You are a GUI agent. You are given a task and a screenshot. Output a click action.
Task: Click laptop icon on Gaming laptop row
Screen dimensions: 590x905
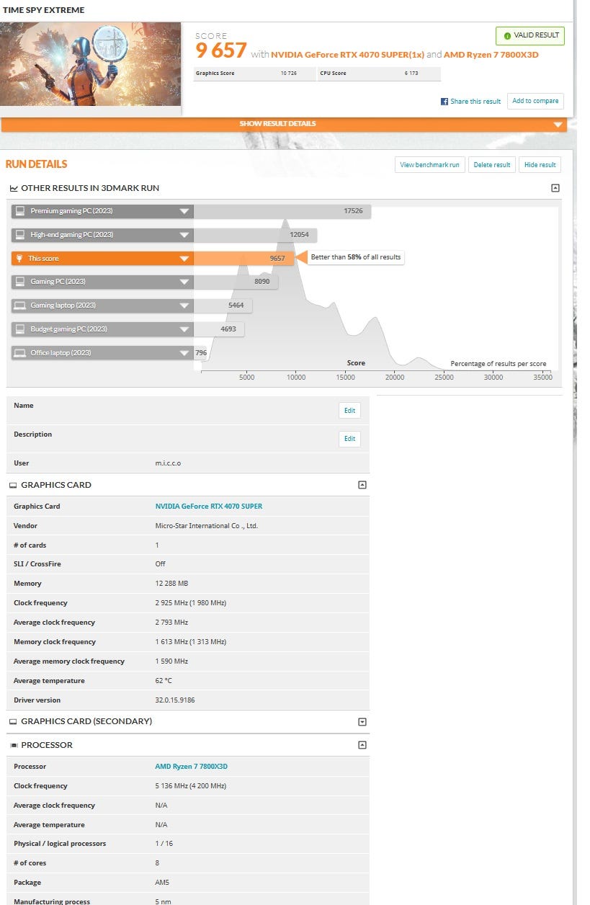pyautogui.click(x=20, y=306)
